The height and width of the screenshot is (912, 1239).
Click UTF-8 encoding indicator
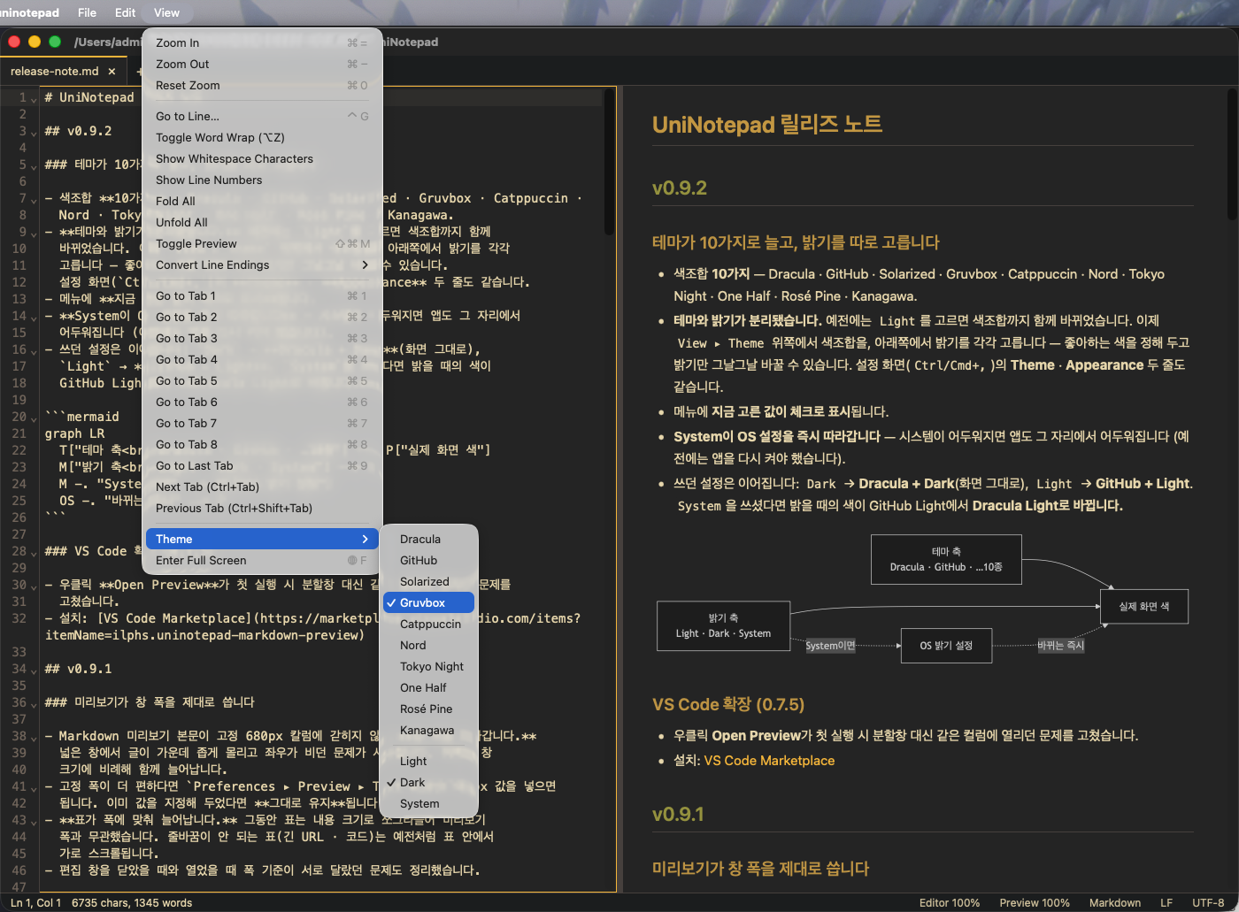(x=1208, y=903)
